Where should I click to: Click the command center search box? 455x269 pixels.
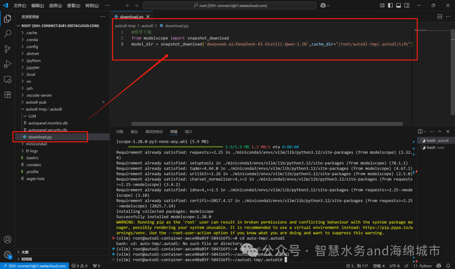pos(230,5)
